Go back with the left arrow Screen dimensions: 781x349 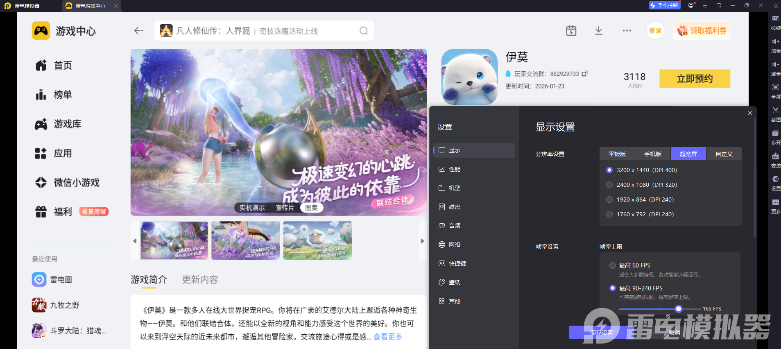[139, 31]
